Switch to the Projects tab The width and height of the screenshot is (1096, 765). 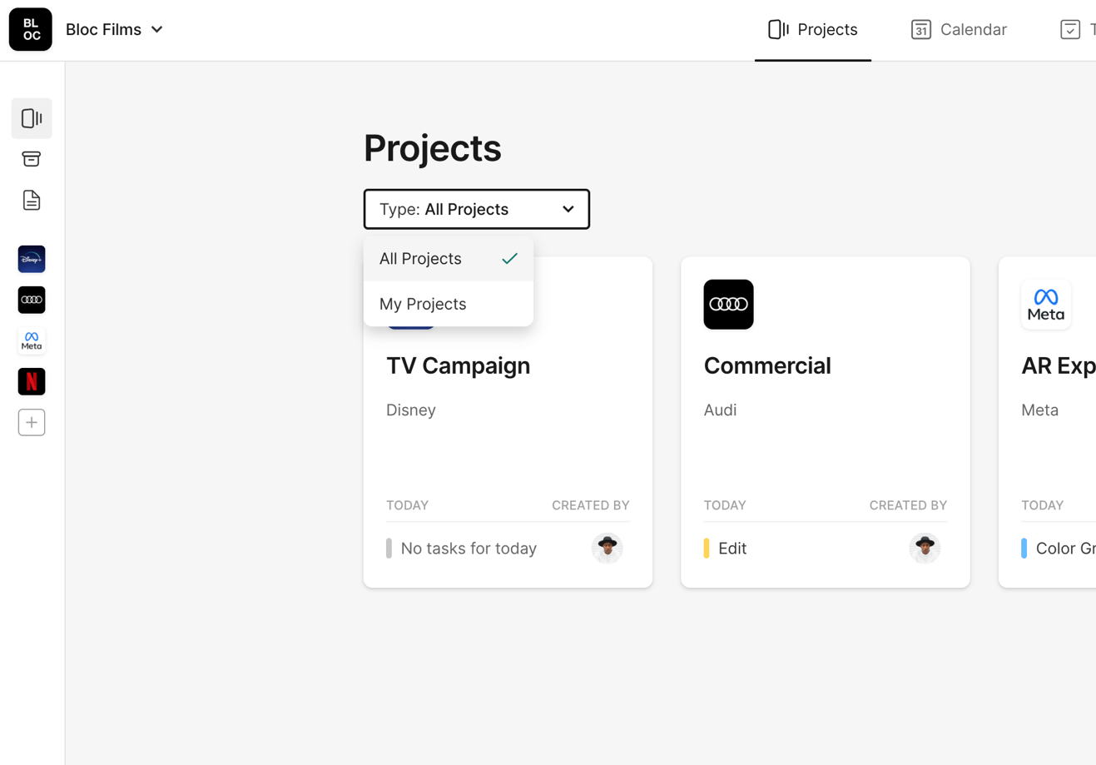(x=812, y=30)
